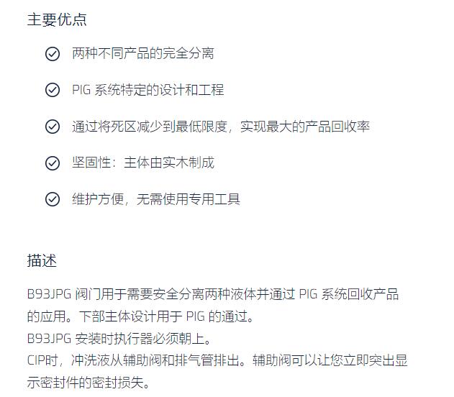The height and width of the screenshot is (397, 454).
Task: Click checkmark icon next to 坚固性 item
Action: coord(53,163)
